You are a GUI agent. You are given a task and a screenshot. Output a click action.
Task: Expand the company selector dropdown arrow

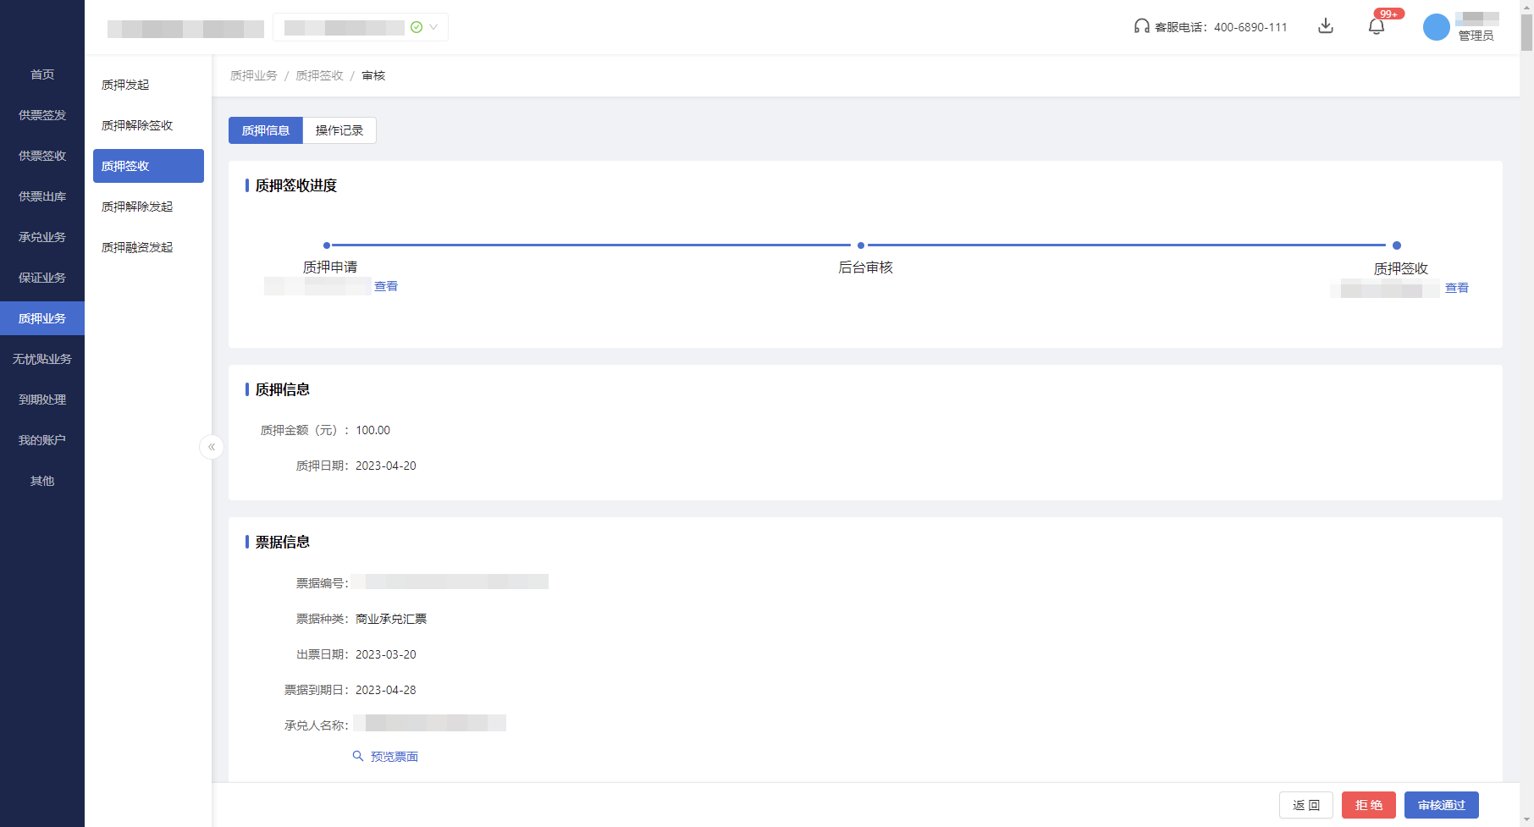(433, 27)
